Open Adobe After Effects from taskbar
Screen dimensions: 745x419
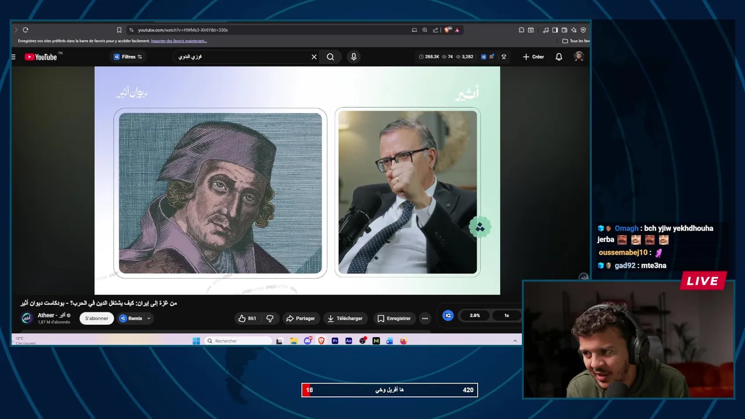point(349,341)
